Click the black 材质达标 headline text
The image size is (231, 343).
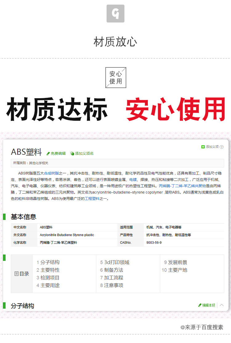pyautogui.click(x=57, y=109)
